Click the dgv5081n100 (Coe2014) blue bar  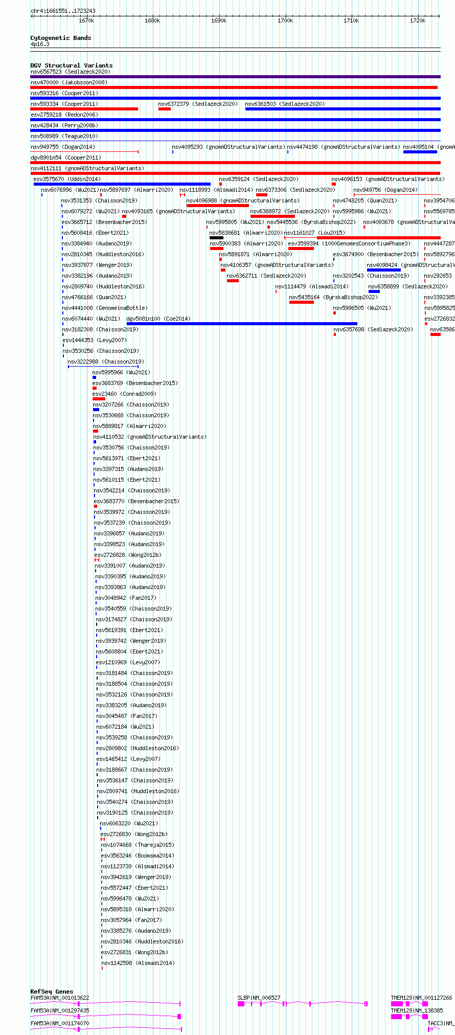[242, 324]
